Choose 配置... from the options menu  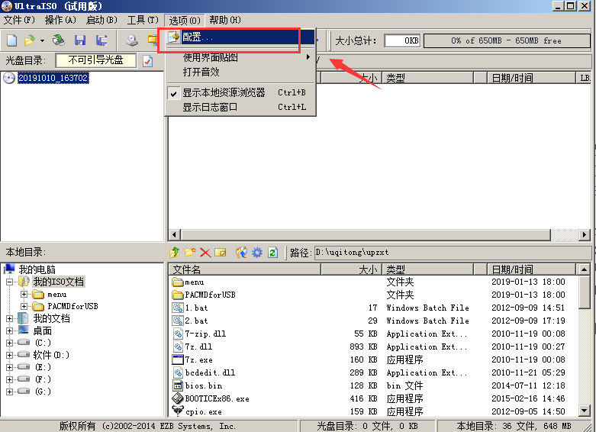click(240, 37)
